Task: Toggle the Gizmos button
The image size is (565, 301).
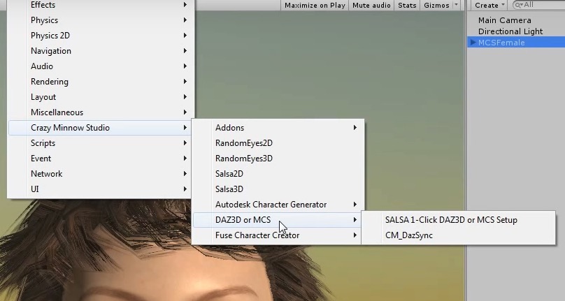Action: pos(436,5)
